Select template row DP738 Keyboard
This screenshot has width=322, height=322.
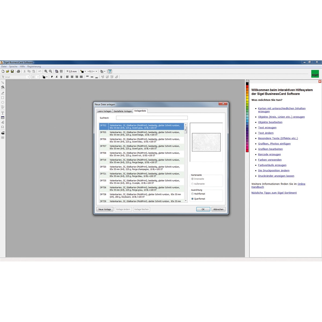[142, 196]
